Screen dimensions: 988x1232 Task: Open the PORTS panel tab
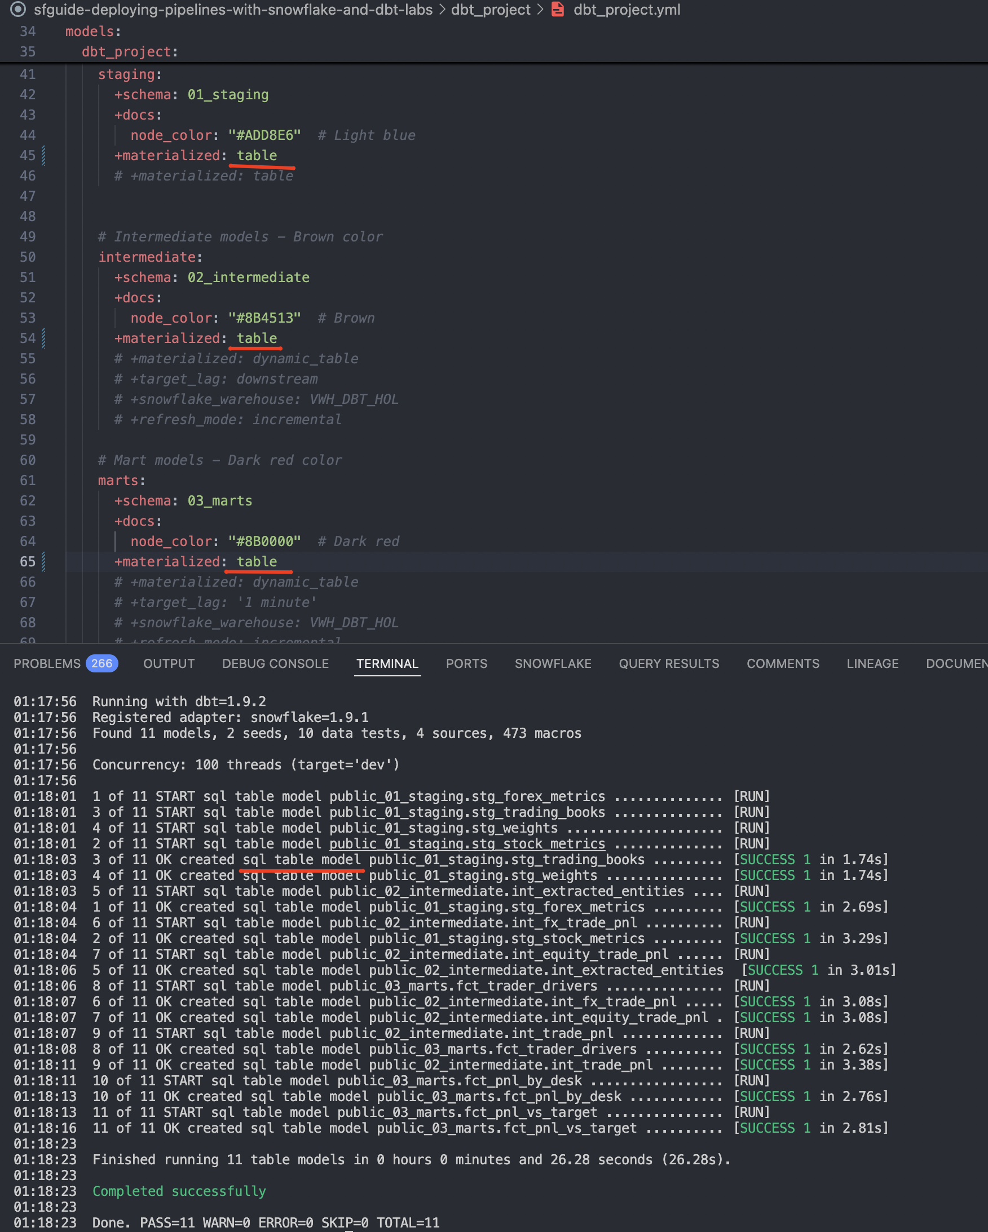coord(466,663)
